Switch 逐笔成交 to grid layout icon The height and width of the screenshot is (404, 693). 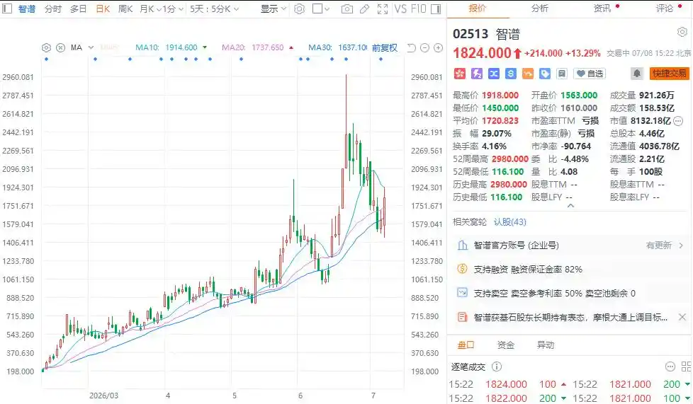[687, 367]
